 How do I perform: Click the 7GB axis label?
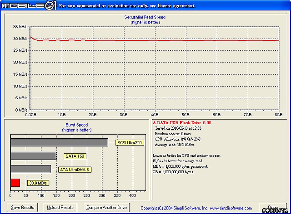[x=247, y=115]
